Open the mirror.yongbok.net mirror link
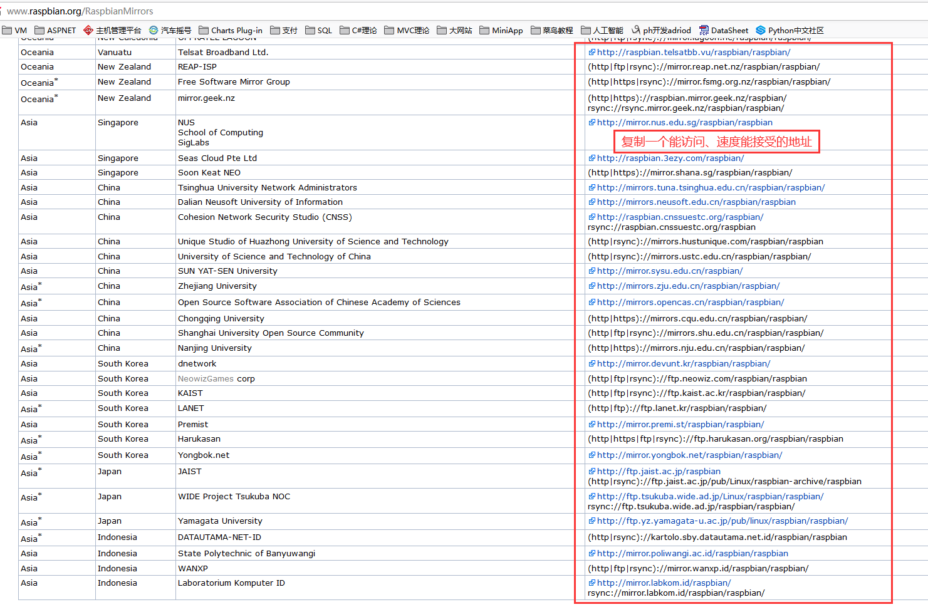 pyautogui.click(x=690, y=455)
